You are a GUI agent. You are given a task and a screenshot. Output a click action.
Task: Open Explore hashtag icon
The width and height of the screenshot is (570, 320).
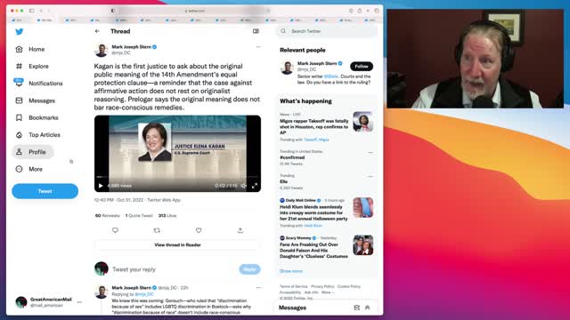[x=20, y=66]
